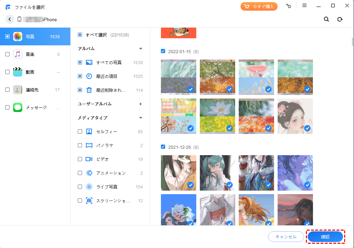Select the lady with pink flowers thumbnail
This screenshot has height=248, width=354.
tap(295, 116)
